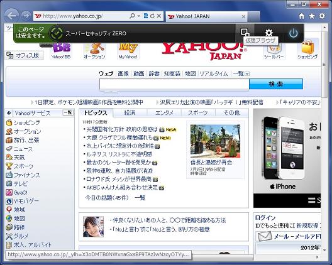This screenshot has width=332, height=265.
Task: Open the address bar dropdown arrow
Action: point(139,16)
